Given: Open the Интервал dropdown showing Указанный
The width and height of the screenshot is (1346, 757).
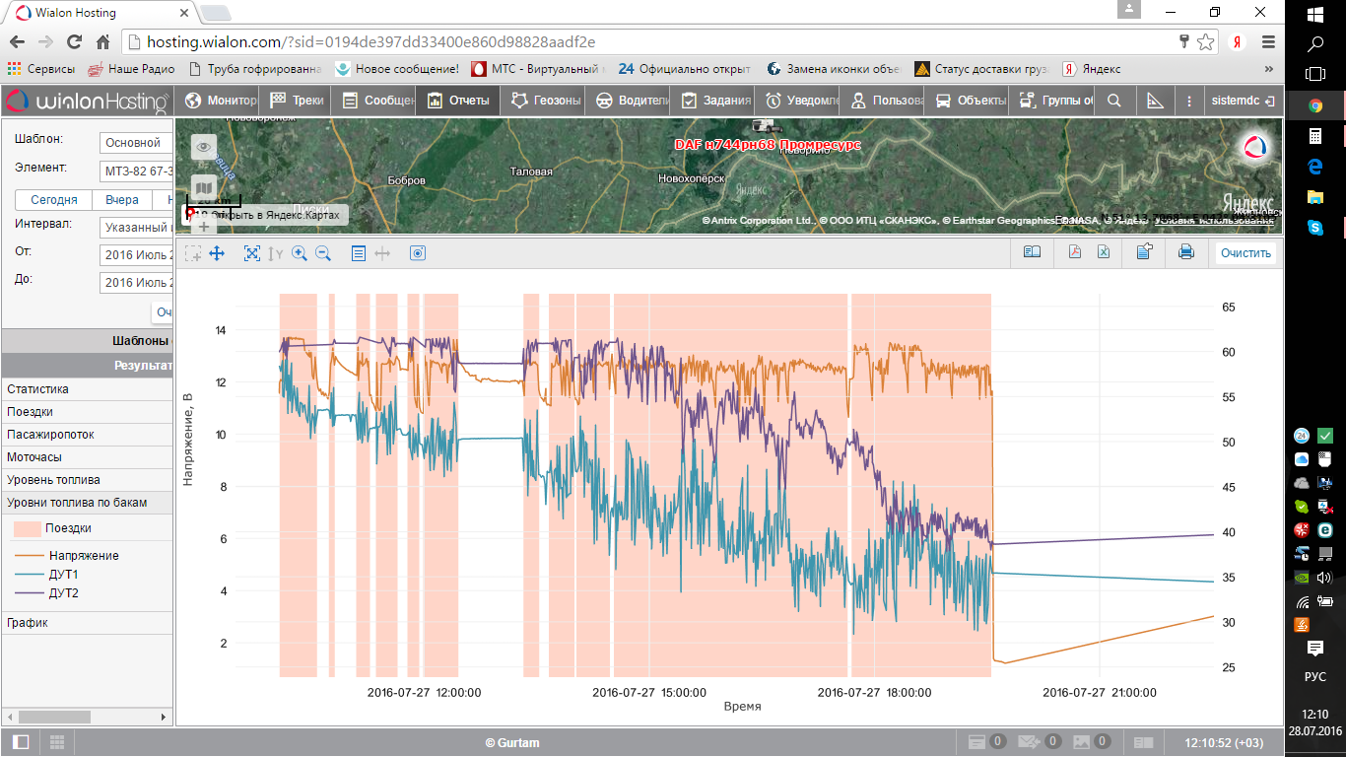Looking at the screenshot, I should (136, 228).
